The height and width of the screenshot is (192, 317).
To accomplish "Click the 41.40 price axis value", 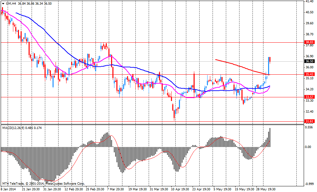I will click(310, 1).
